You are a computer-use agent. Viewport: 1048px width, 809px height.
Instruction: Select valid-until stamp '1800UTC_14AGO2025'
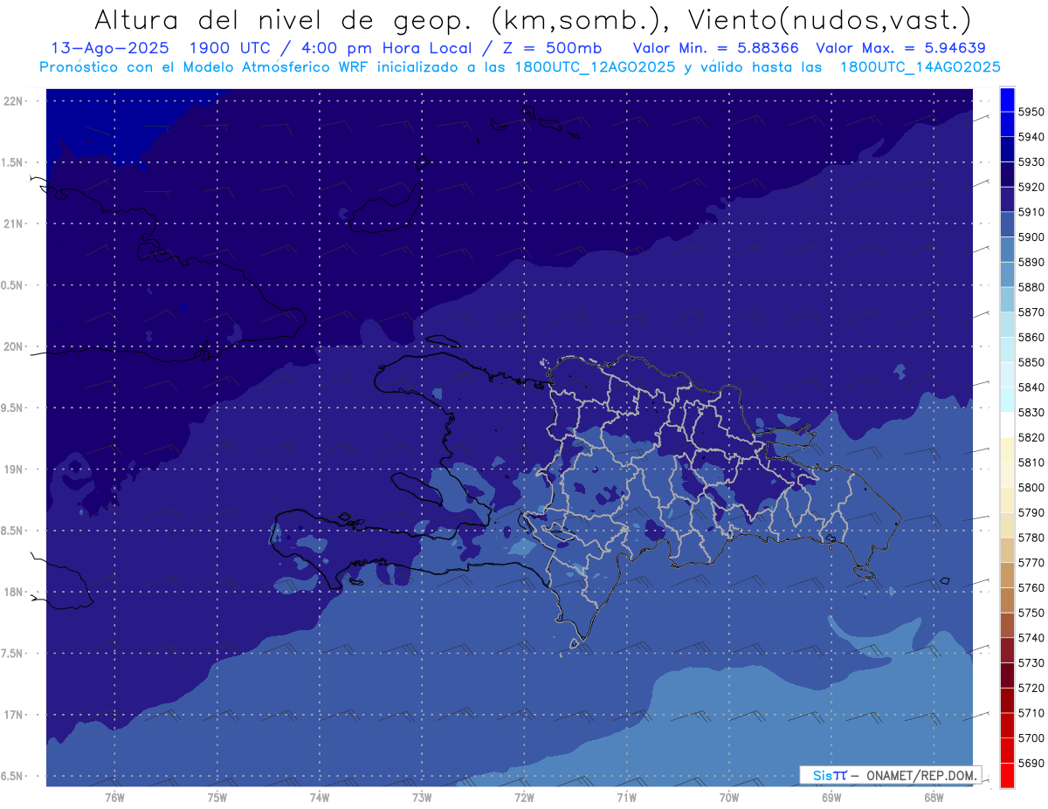(920, 67)
